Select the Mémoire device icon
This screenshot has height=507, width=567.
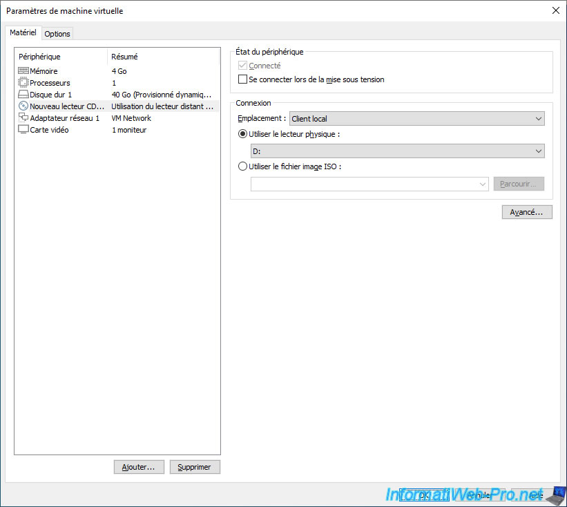click(23, 71)
